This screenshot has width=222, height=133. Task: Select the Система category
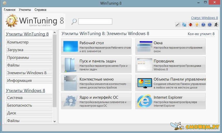coord(29,98)
